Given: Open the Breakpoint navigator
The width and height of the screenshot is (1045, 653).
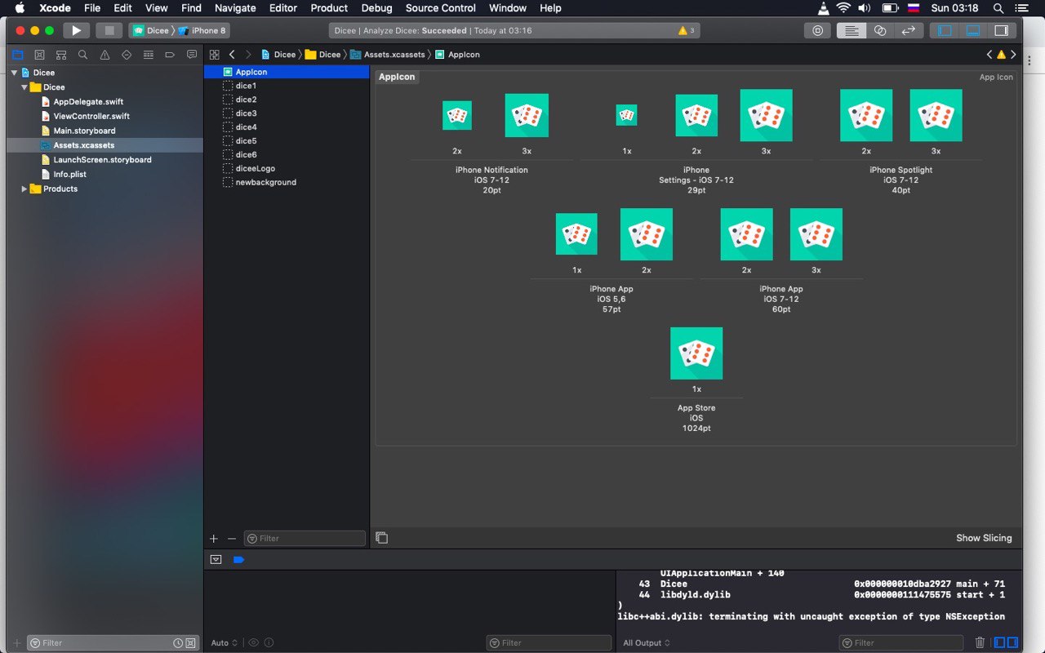Looking at the screenshot, I should tap(170, 55).
